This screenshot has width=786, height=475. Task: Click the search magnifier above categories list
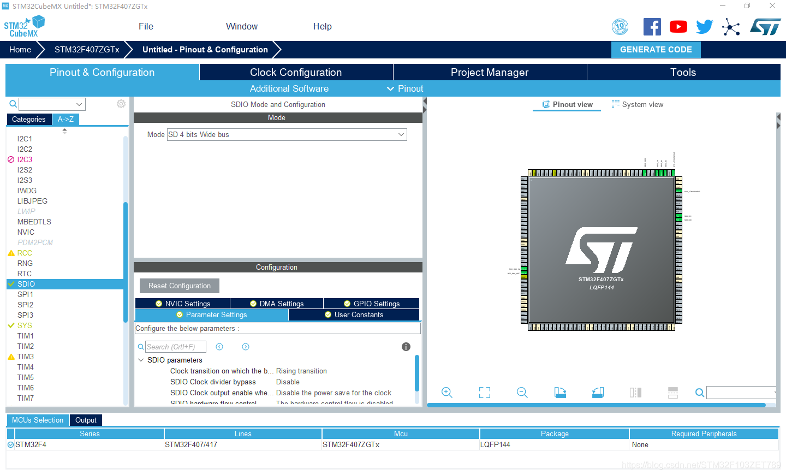pos(13,104)
